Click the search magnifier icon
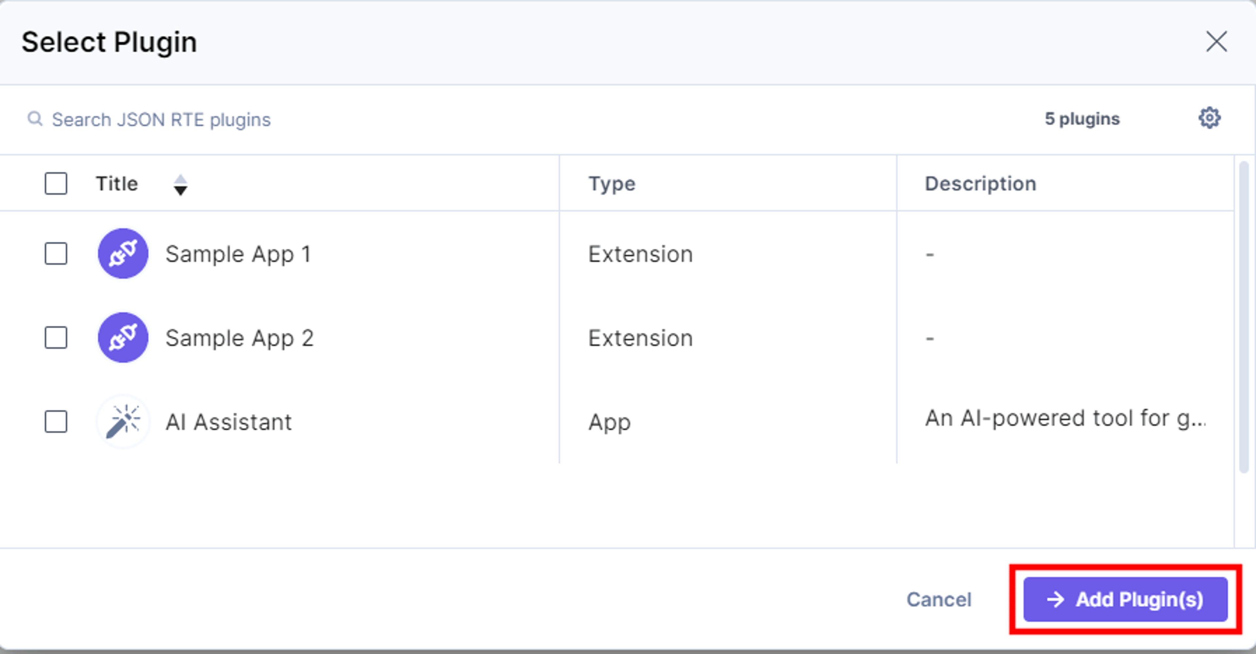1256x654 pixels. pos(35,118)
